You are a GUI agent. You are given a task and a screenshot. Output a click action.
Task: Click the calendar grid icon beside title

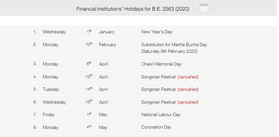tap(204, 8)
